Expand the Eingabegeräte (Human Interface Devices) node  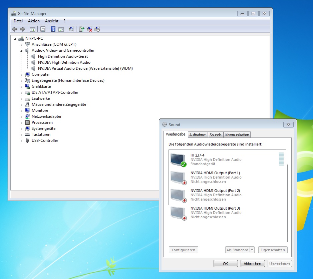pyautogui.click(x=21, y=81)
